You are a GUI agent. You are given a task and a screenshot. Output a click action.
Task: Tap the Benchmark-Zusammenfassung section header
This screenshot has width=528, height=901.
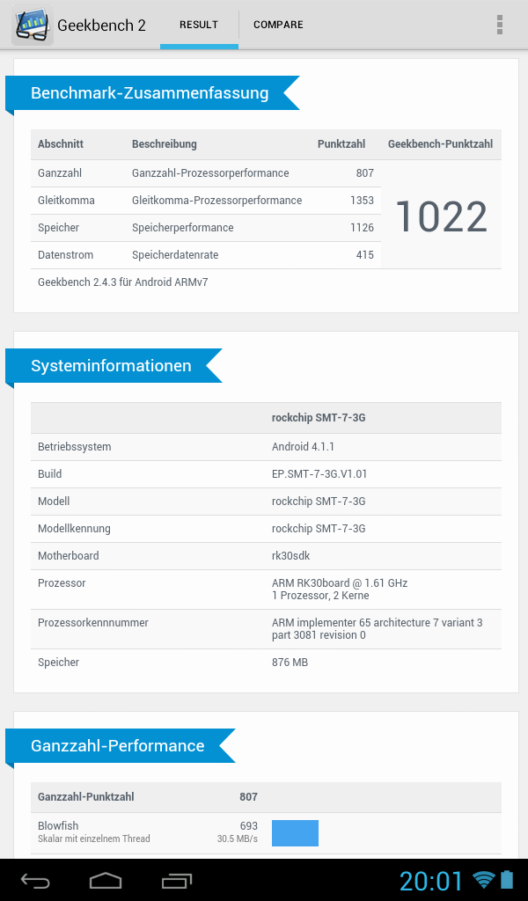click(x=150, y=93)
